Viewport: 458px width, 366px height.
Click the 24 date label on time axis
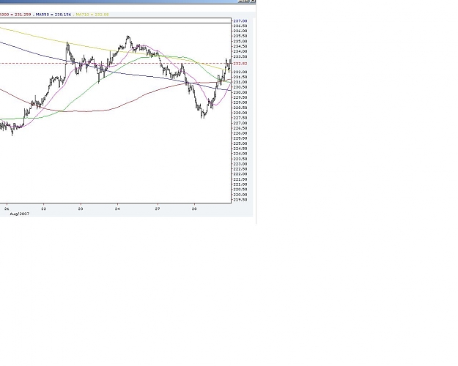coord(117,209)
